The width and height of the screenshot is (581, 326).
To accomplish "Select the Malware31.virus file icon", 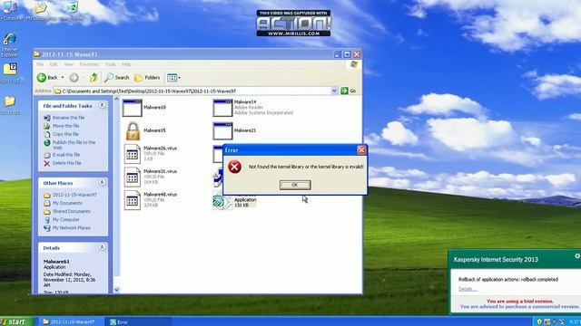I will tap(133, 177).
